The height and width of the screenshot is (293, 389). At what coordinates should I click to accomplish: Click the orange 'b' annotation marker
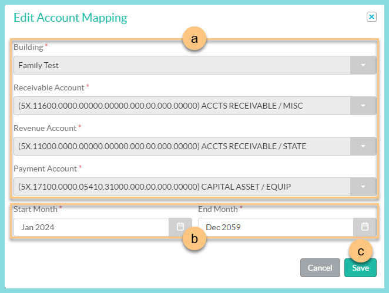[194, 240]
